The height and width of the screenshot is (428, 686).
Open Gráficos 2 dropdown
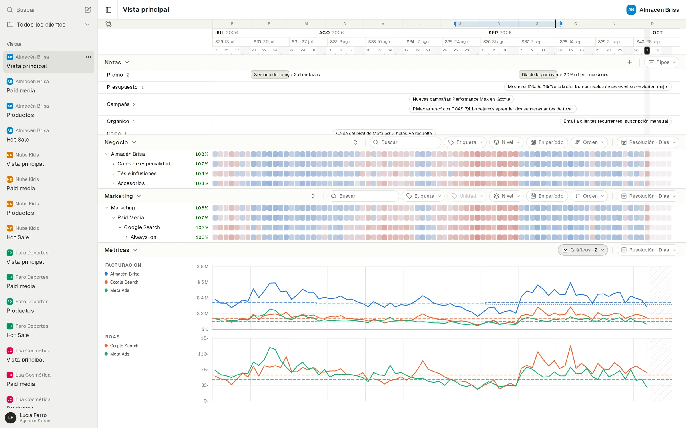click(583, 250)
